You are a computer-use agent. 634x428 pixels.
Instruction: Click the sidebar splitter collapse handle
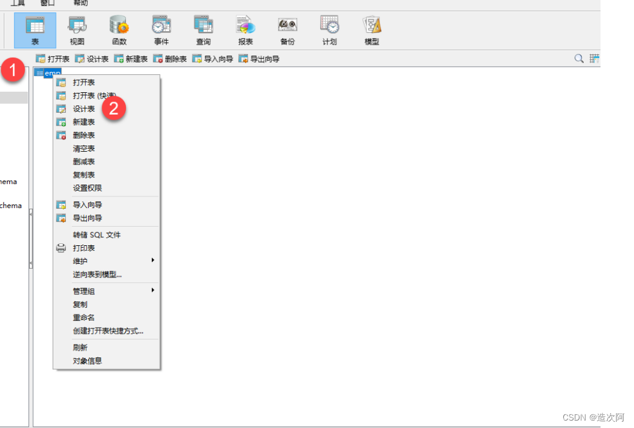pos(31,239)
